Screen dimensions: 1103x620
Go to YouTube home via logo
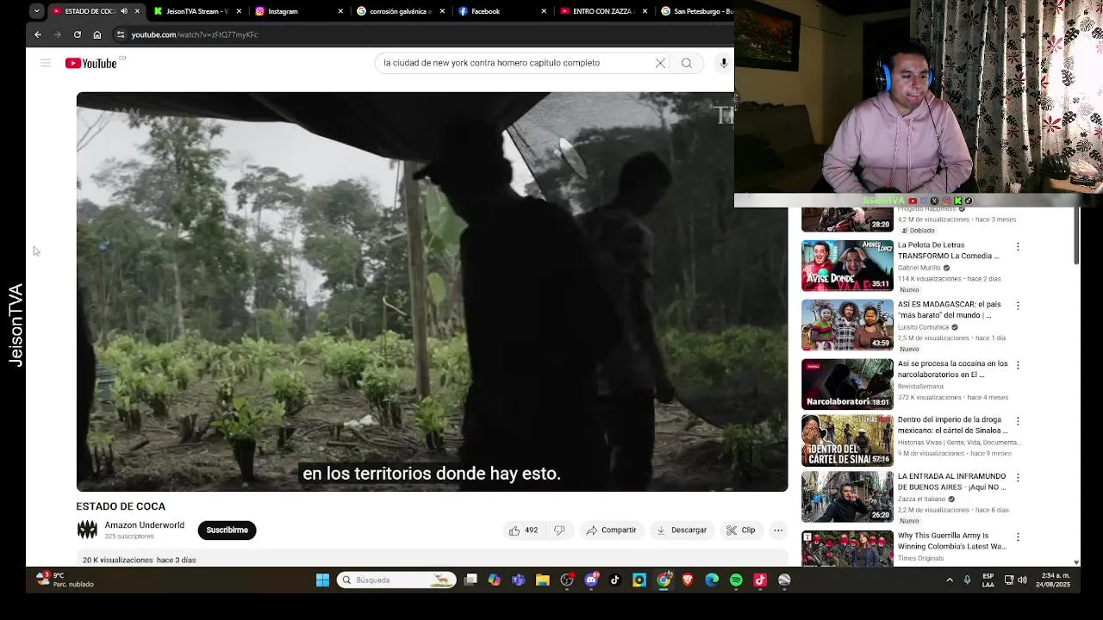tap(91, 63)
